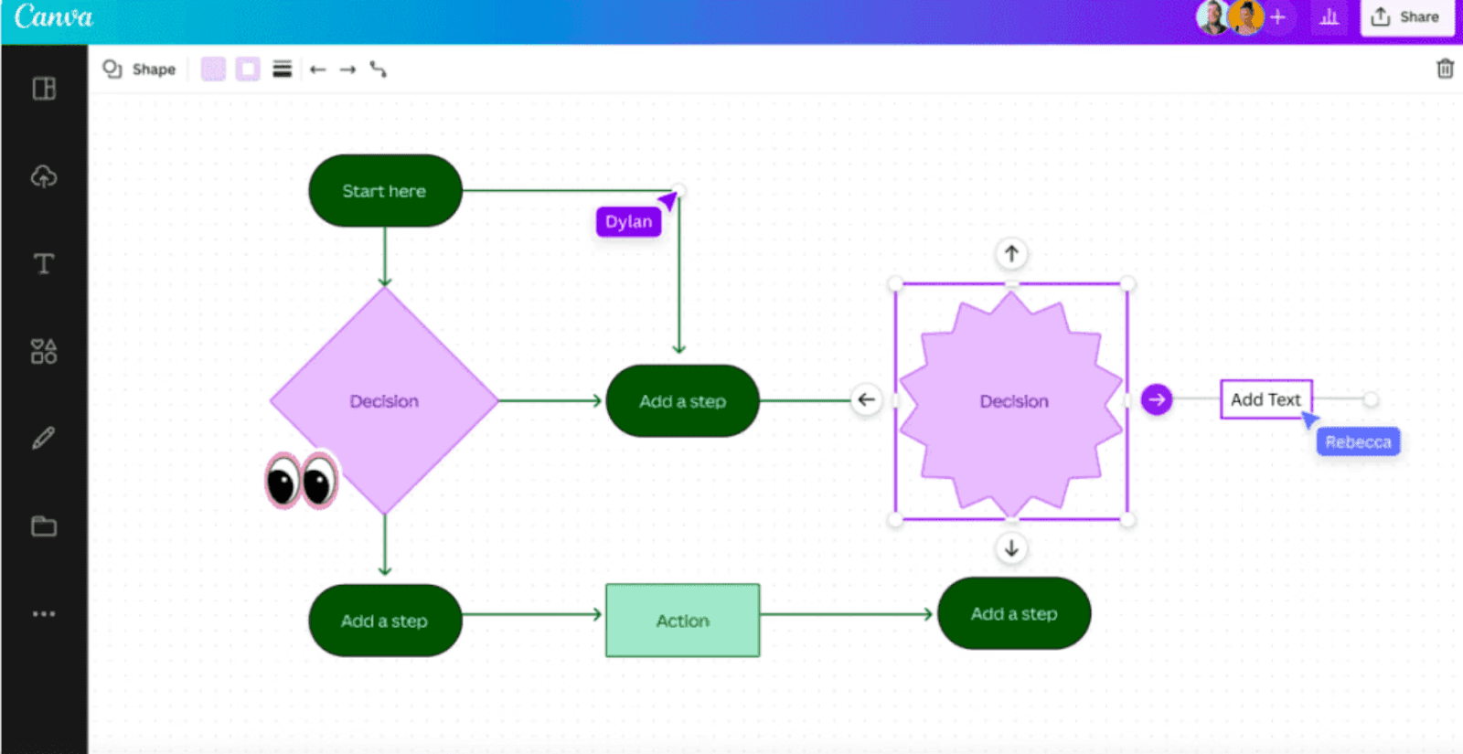Select the Action rectangle shape
Screen dimensions: 1463x754
(682, 621)
